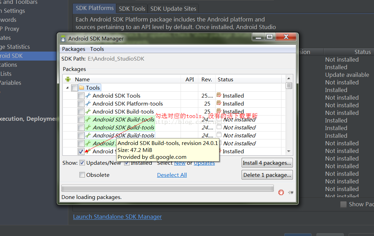Click 'Done loading packages.' status text
The width and height of the screenshot is (374, 236).
[92, 197]
